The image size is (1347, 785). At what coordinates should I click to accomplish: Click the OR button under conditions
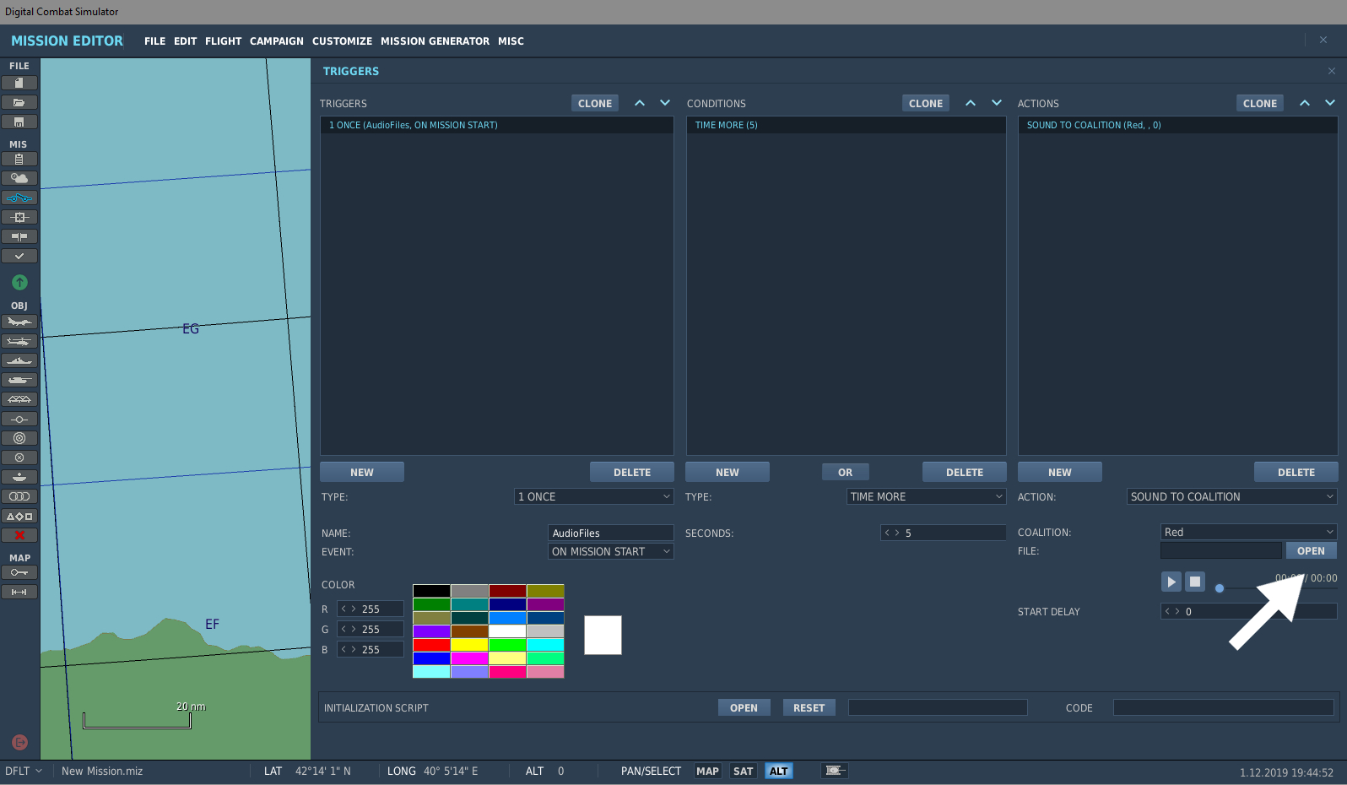click(x=845, y=472)
